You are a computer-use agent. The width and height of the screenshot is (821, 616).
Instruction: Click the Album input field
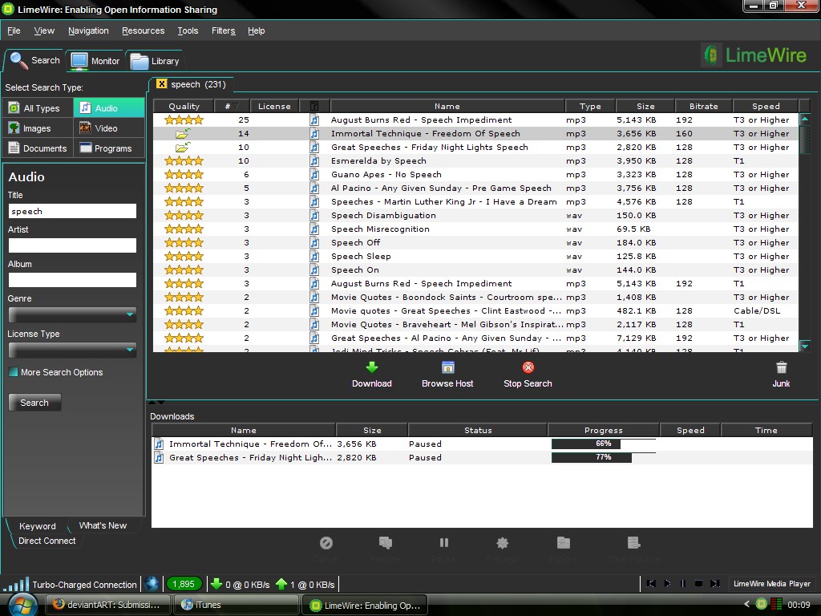(72, 280)
